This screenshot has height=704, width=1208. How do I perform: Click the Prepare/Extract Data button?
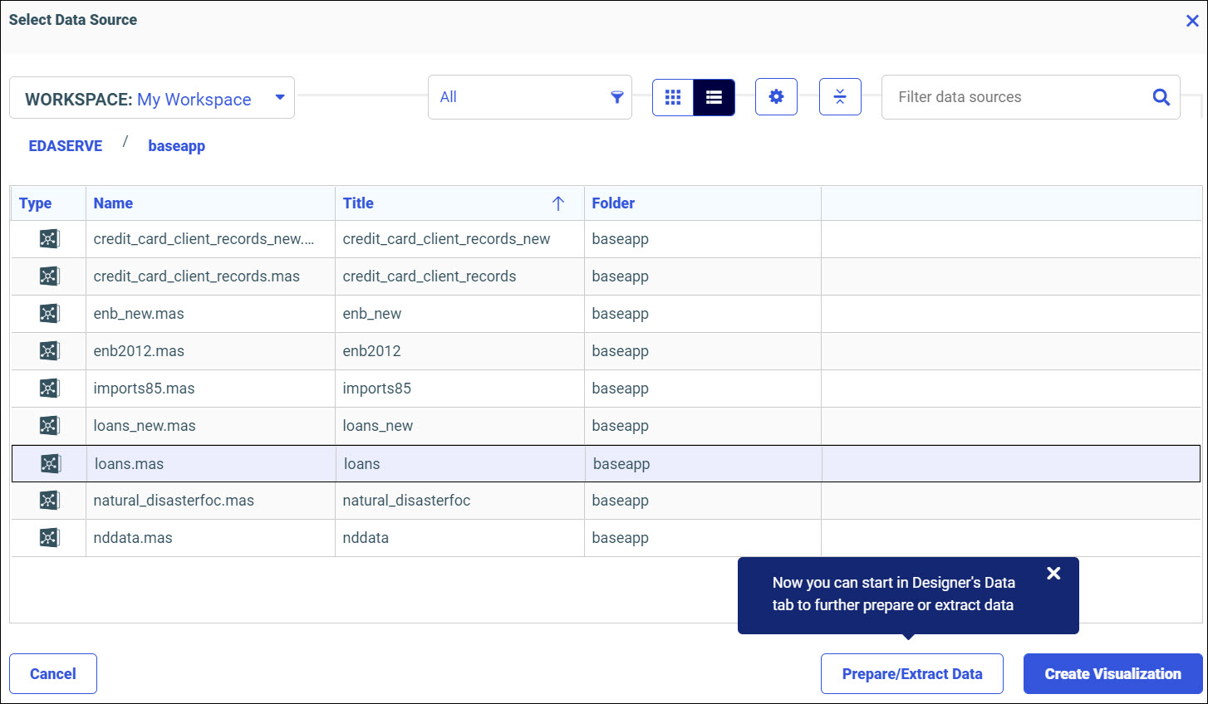coord(911,674)
